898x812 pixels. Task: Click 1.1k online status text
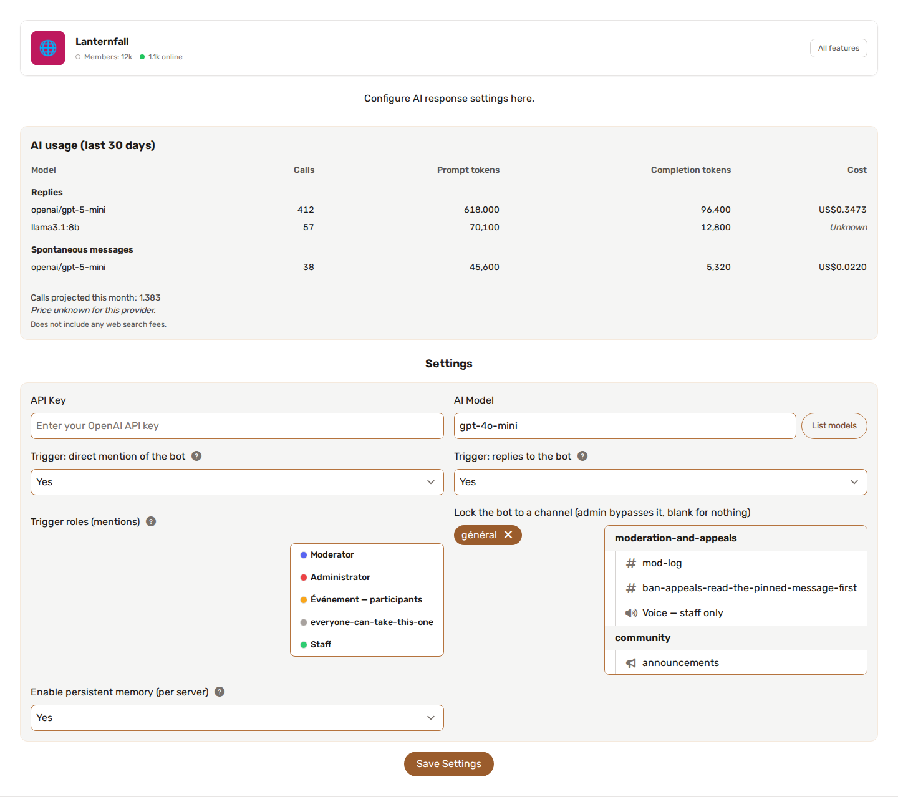(x=165, y=57)
